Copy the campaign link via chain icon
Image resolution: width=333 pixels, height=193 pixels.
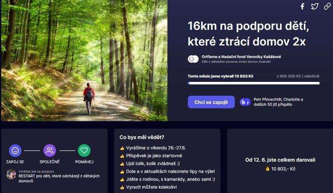(x=327, y=6)
